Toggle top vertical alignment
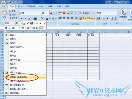This screenshot has height=99, width=132. pyautogui.click(x=60, y=13)
